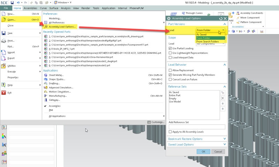Click the red Exit icon
Image resolution: width=279 pixels, height=167 pixels.
[x=3, y=93]
